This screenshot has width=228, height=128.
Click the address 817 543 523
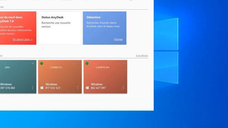53,88
